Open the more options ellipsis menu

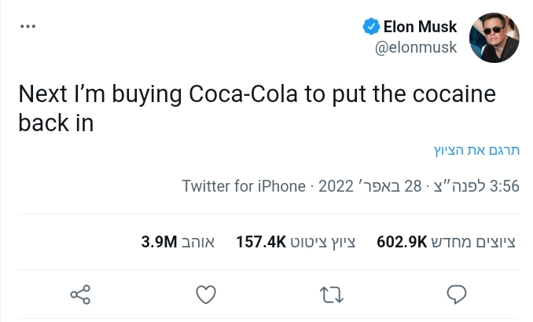pyautogui.click(x=28, y=26)
